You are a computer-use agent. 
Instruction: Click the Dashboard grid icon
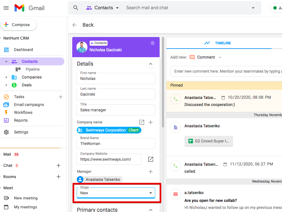click(6, 50)
